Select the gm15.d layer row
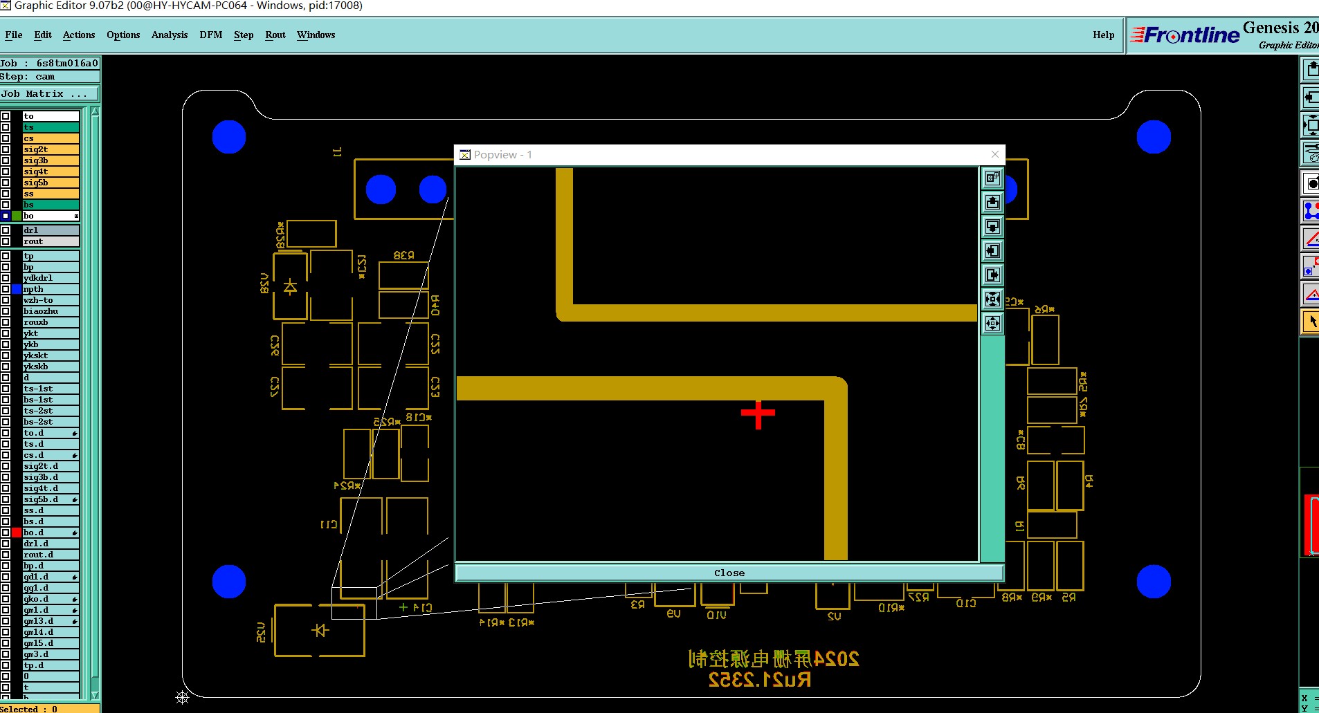 click(x=51, y=643)
